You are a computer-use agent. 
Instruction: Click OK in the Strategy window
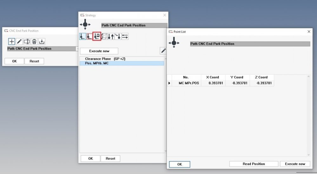pyautogui.click(x=90, y=158)
